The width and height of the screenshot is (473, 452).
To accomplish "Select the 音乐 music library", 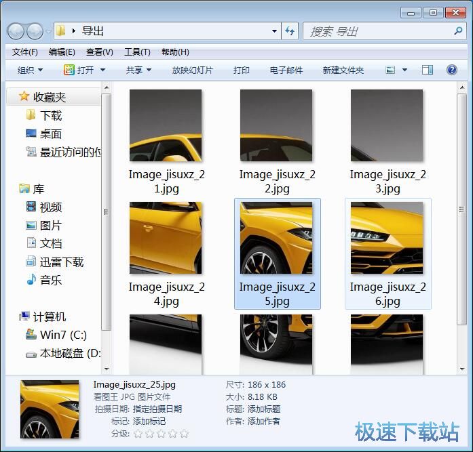I will tap(50, 280).
